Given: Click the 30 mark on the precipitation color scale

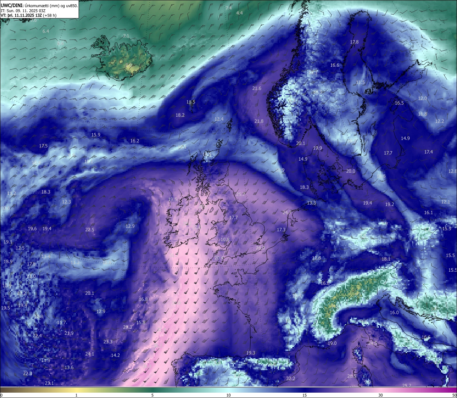Looking at the screenshot, I should click(x=381, y=395).
